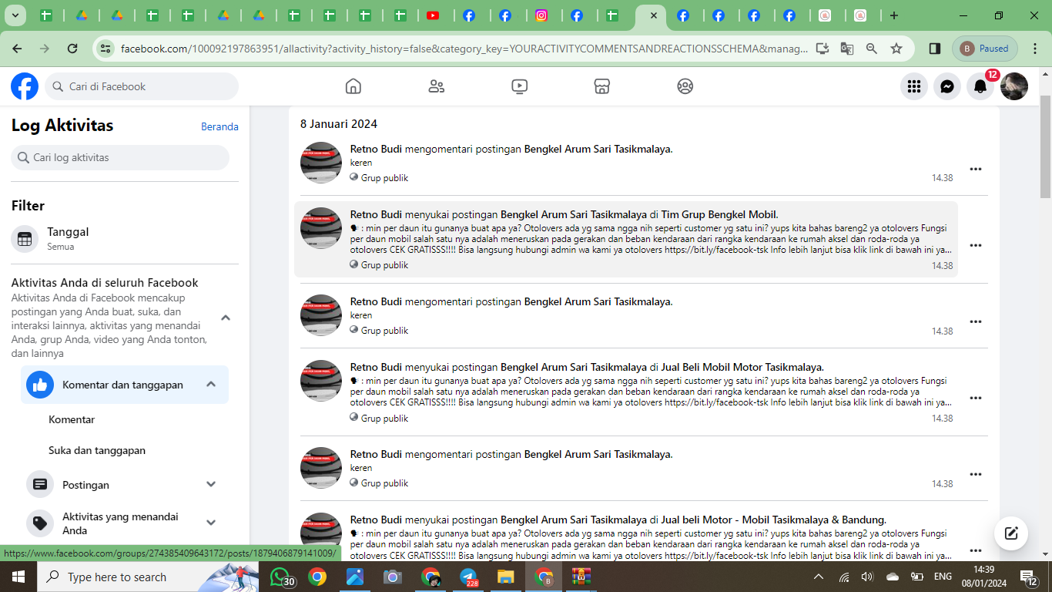Open thumbnail of the Tim Grup Bengkel Mobil post
This screenshot has height=592, width=1052.
[321, 228]
